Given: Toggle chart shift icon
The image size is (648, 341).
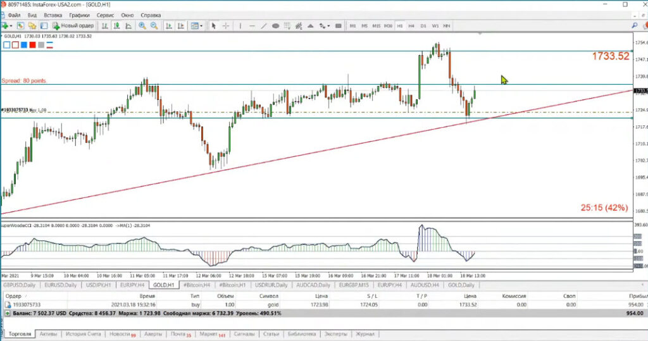Looking at the screenshot, I should [180, 26].
